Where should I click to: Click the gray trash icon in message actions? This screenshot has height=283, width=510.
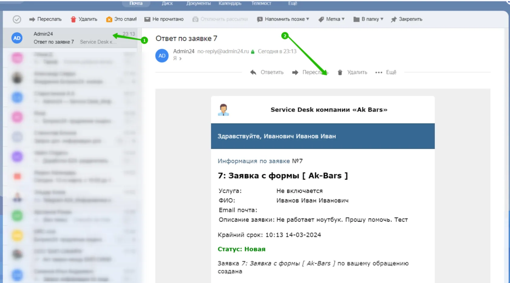[x=340, y=72]
